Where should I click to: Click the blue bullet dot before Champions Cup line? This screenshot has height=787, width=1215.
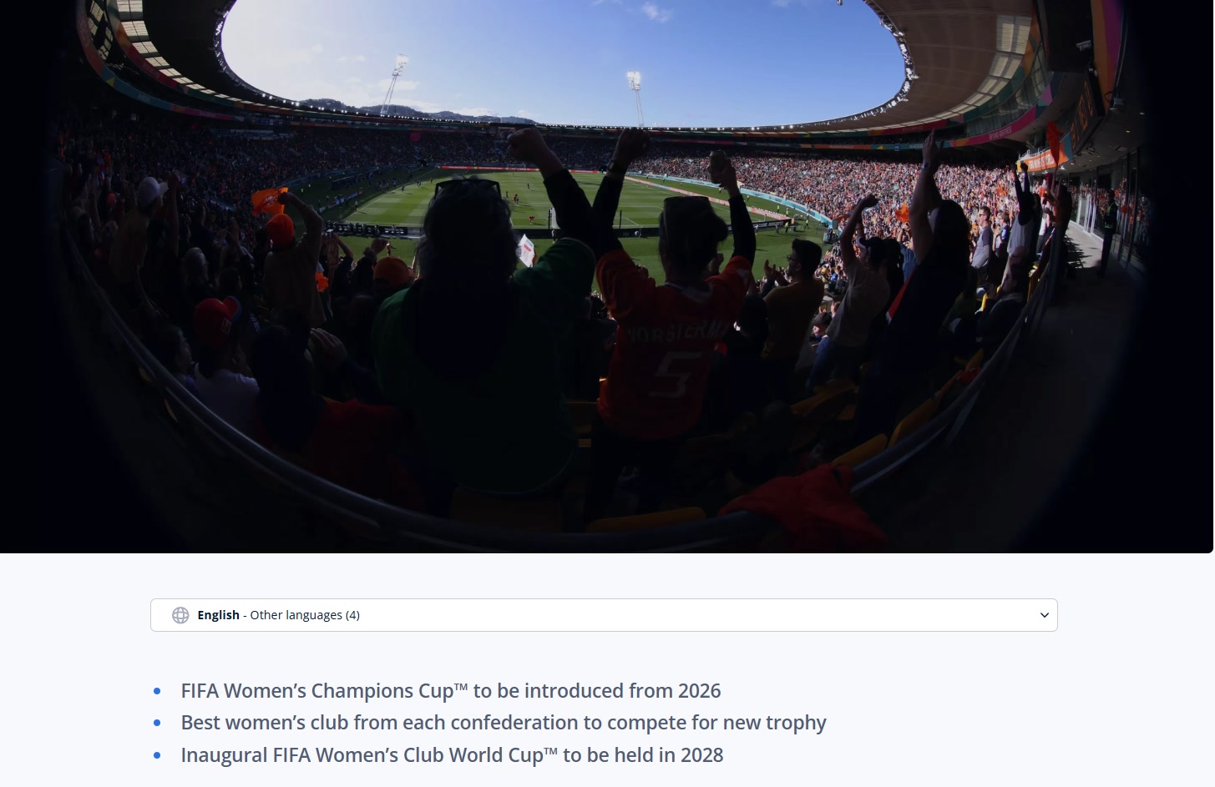coord(157,691)
